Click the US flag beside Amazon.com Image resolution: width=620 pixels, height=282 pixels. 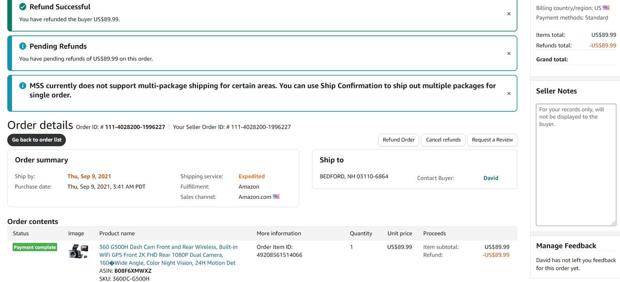click(276, 197)
